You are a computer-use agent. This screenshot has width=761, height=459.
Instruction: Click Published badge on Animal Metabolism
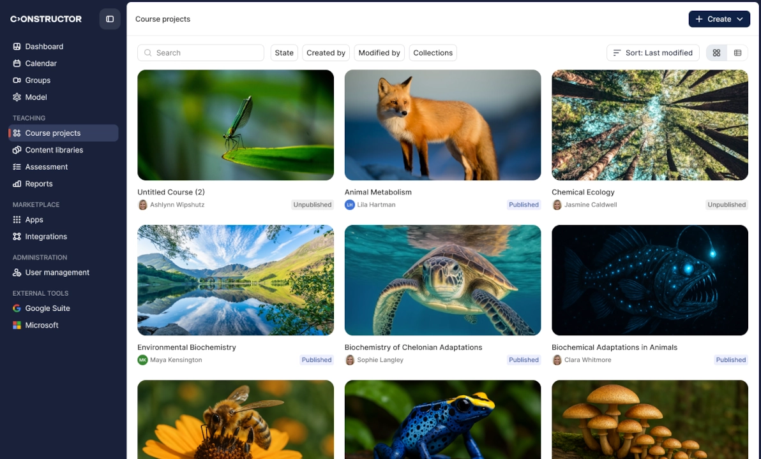tap(524, 205)
